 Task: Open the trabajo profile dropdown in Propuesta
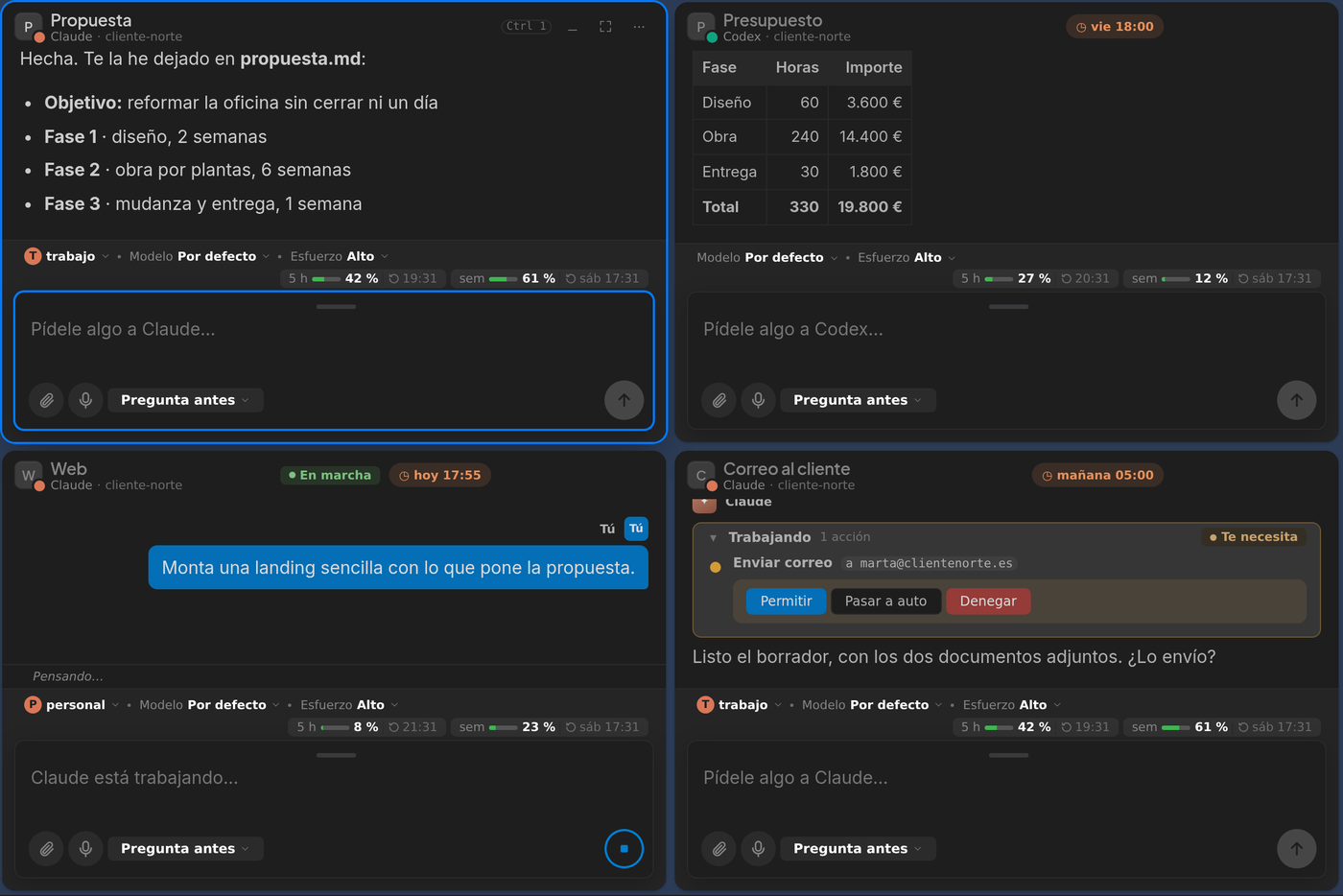point(66,256)
